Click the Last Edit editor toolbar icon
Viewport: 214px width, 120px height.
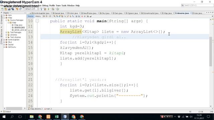coord(44,16)
